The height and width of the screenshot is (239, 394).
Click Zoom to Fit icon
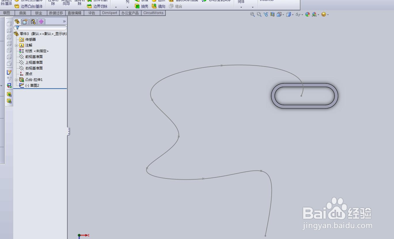click(253, 14)
